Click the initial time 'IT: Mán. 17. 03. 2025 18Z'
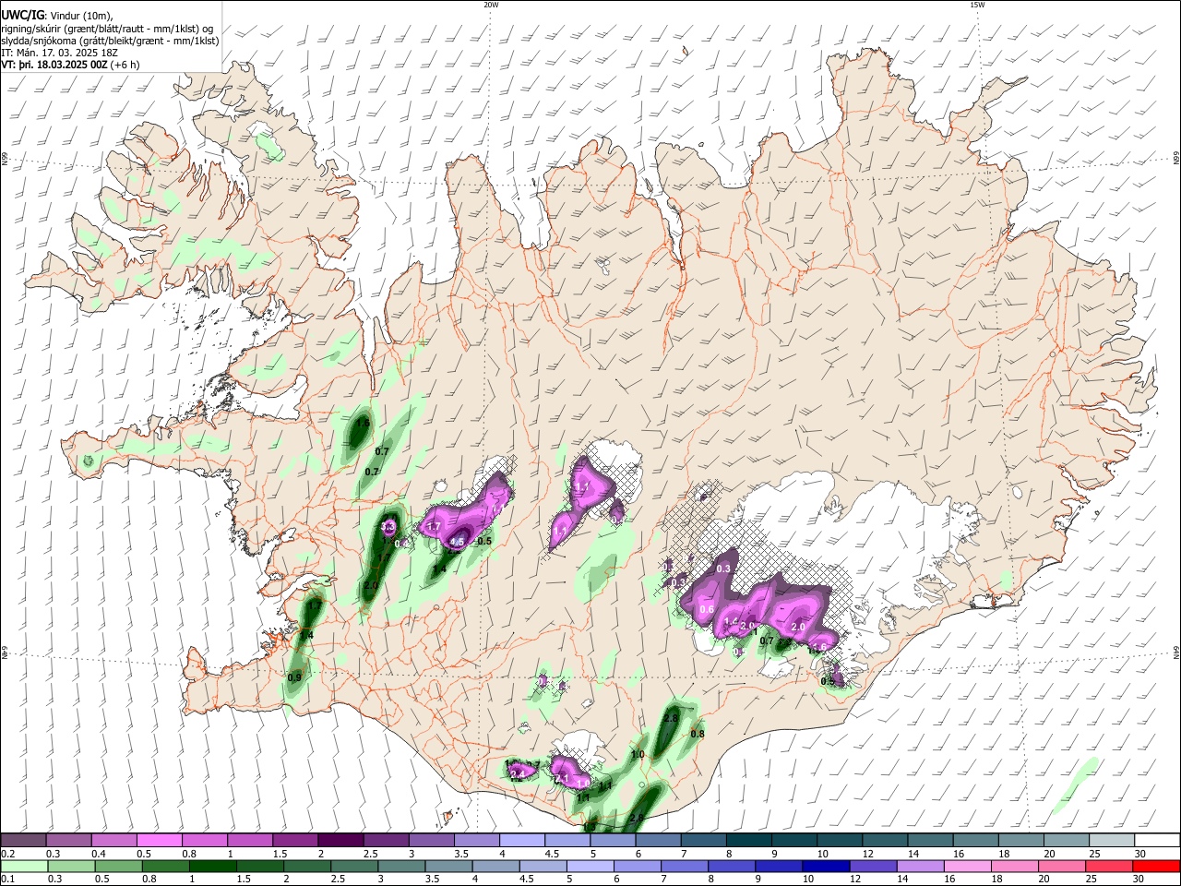The height and width of the screenshot is (886, 1181). [x=59, y=53]
